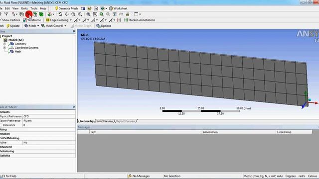
Task: Click the isometric view set icon
Action: (115, 14)
